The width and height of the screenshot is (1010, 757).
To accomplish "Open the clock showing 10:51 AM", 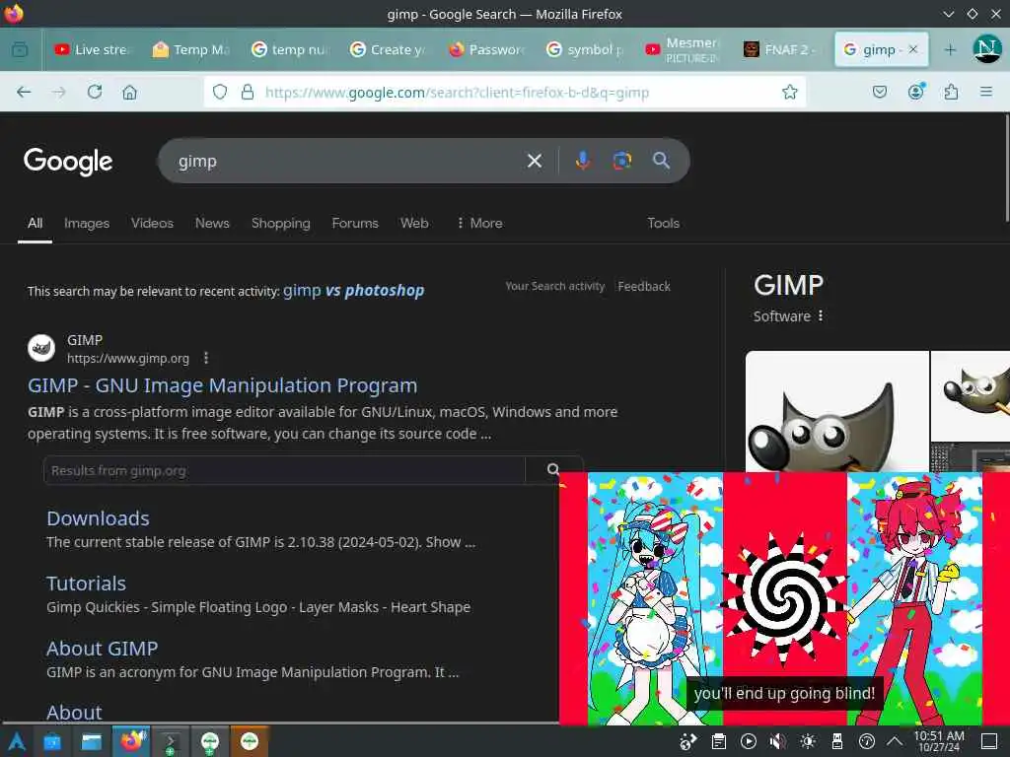I will click(x=939, y=741).
